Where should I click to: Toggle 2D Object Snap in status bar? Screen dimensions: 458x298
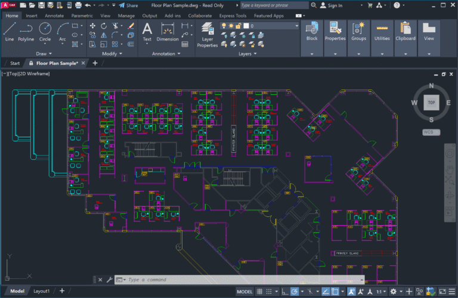335,291
